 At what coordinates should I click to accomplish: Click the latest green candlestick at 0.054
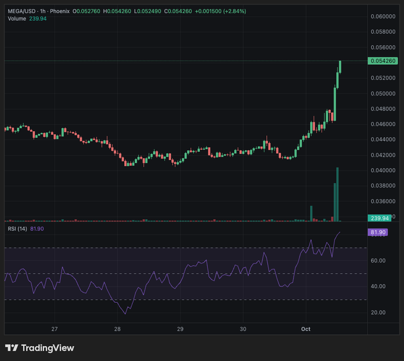[x=340, y=67]
